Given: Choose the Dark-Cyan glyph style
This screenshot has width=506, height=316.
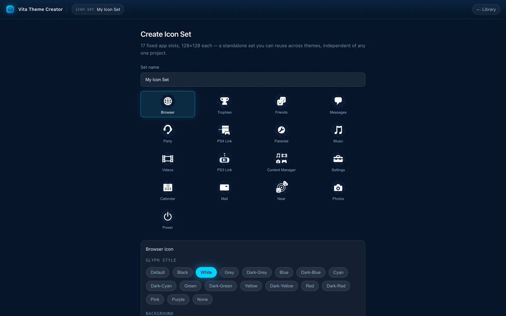Looking at the screenshot, I should 161,286.
